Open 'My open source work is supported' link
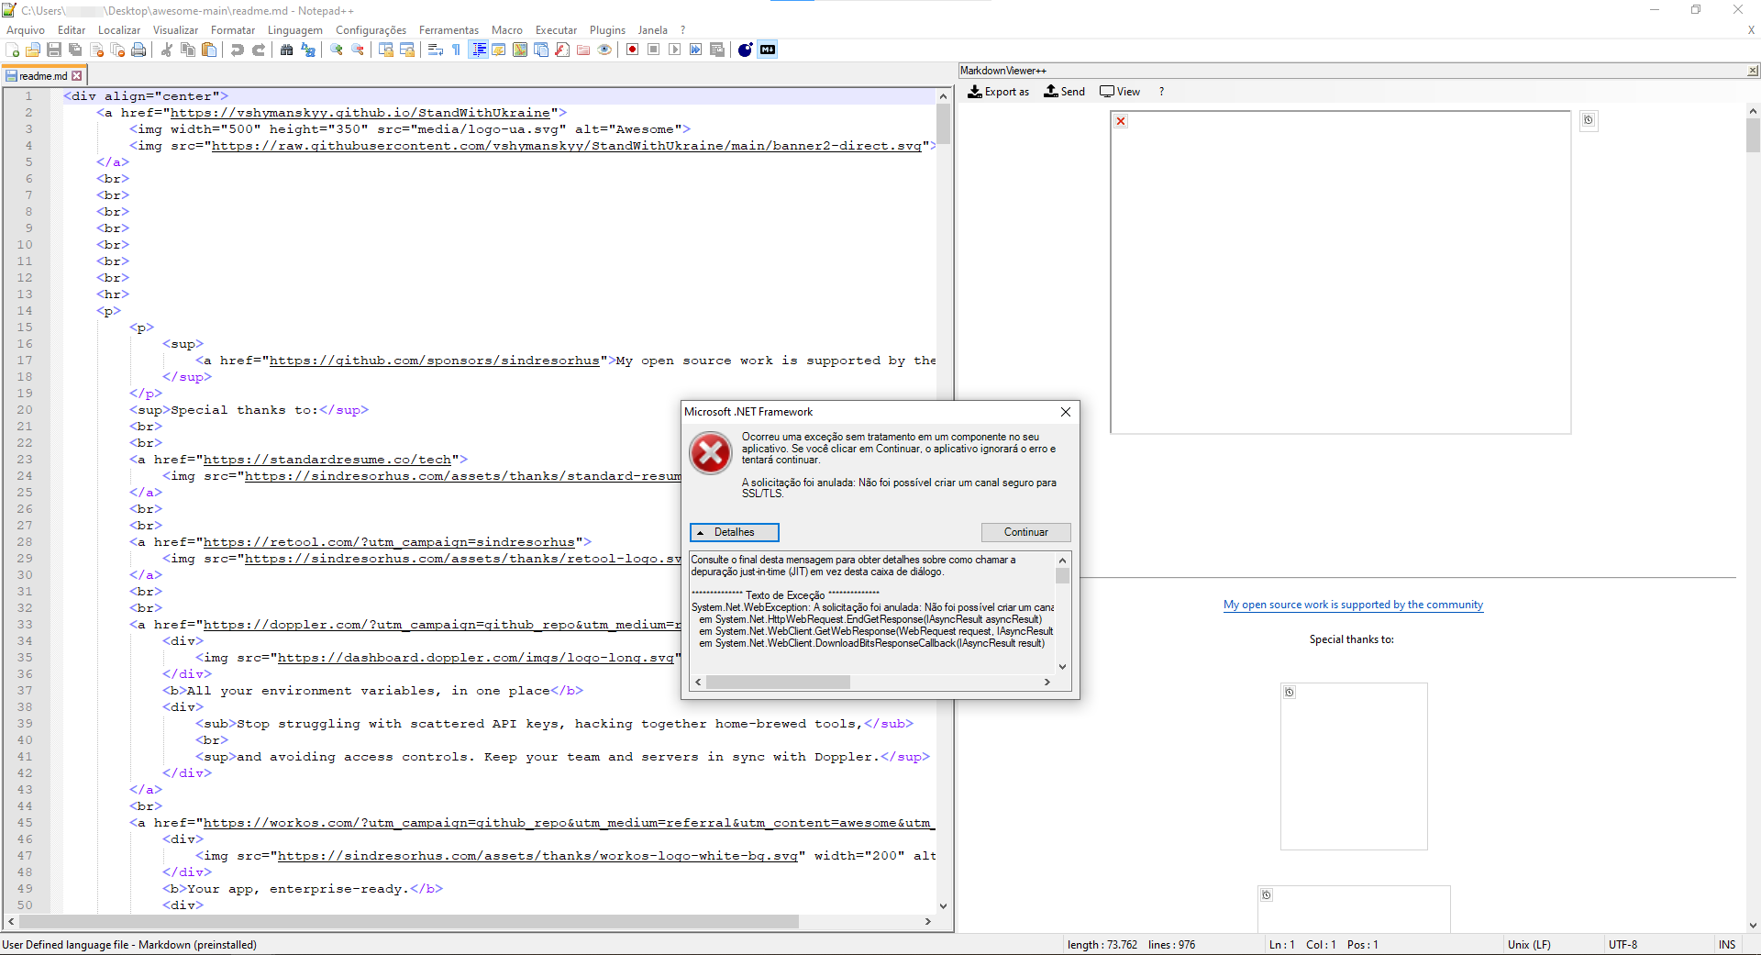The height and width of the screenshot is (955, 1761). tap(1353, 605)
